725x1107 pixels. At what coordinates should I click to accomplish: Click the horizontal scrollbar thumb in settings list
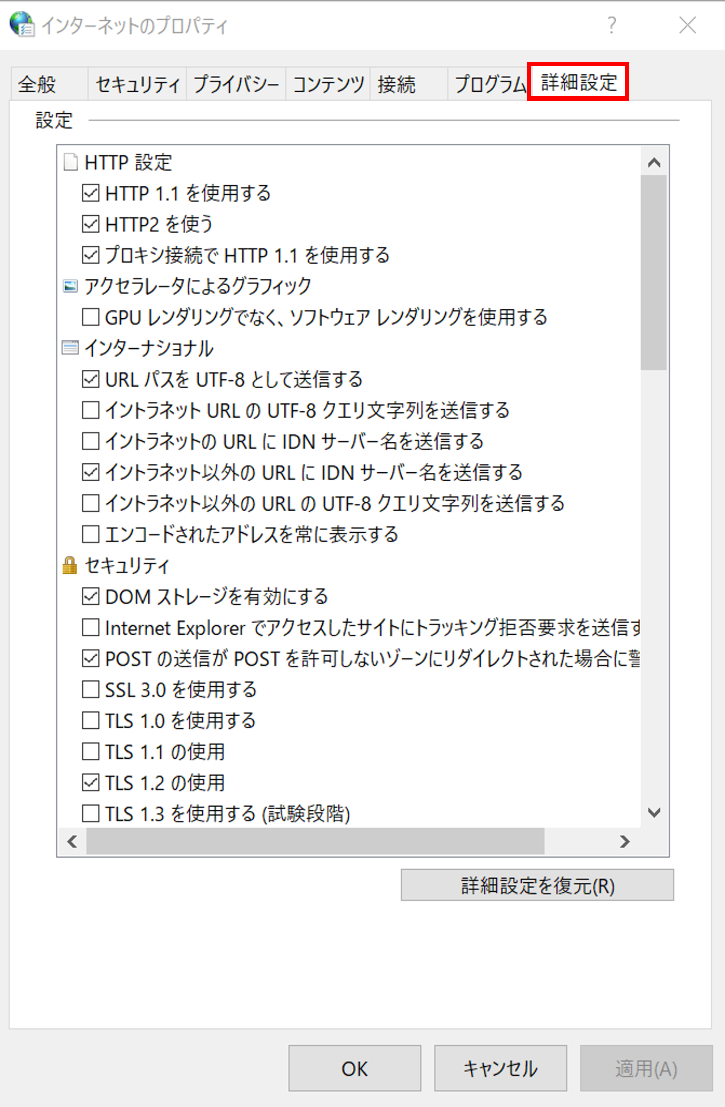316,842
